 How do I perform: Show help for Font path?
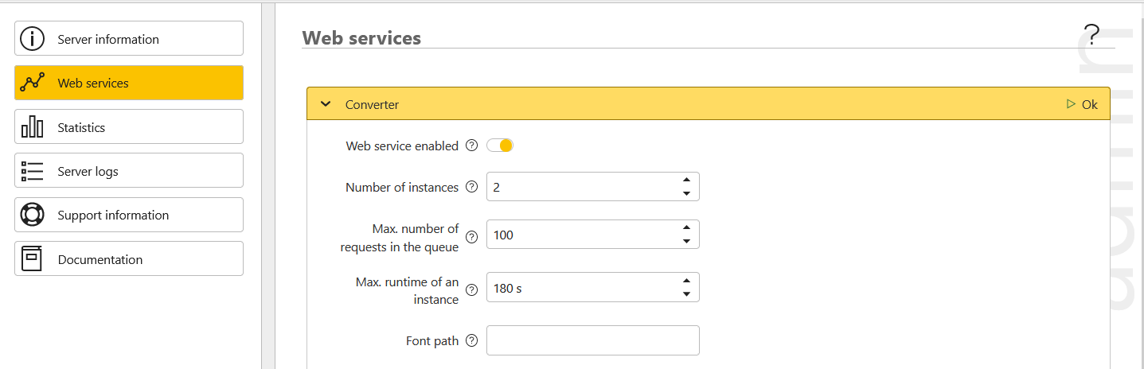coord(471,340)
